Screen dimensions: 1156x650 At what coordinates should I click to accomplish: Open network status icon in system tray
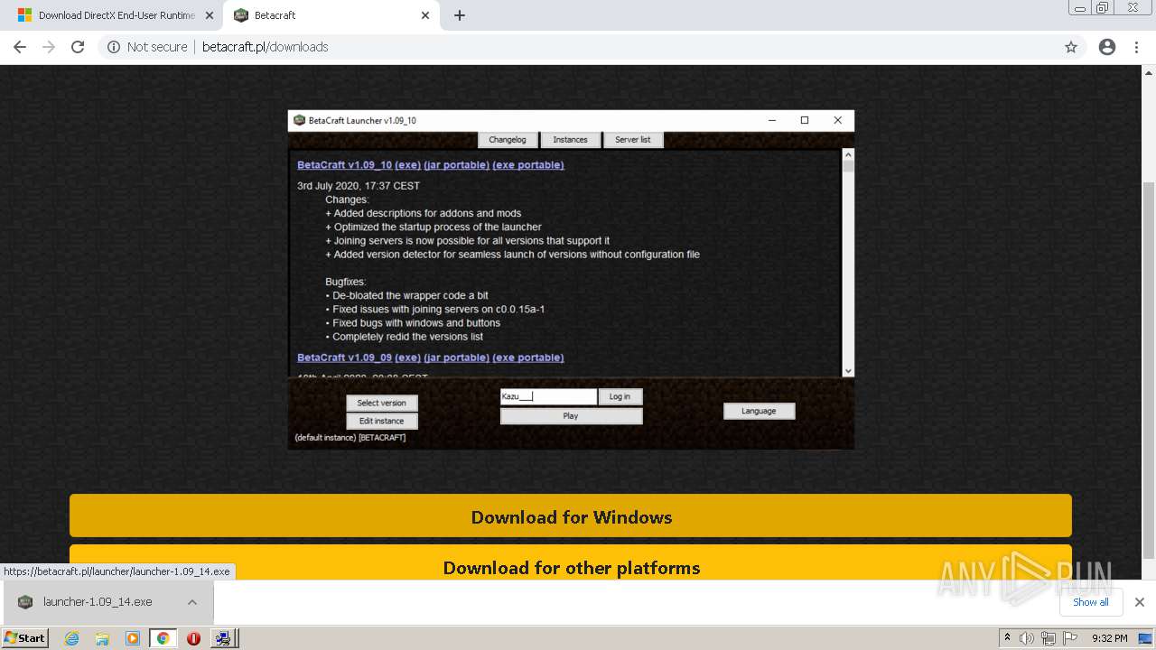point(1049,637)
